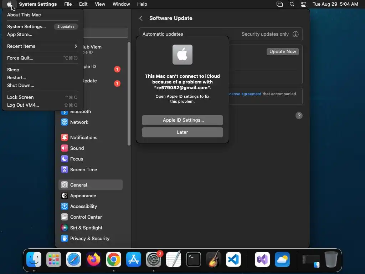Open GarageBand in the Dock
Image resolution: width=365 pixels, height=274 pixels.
[214, 259]
